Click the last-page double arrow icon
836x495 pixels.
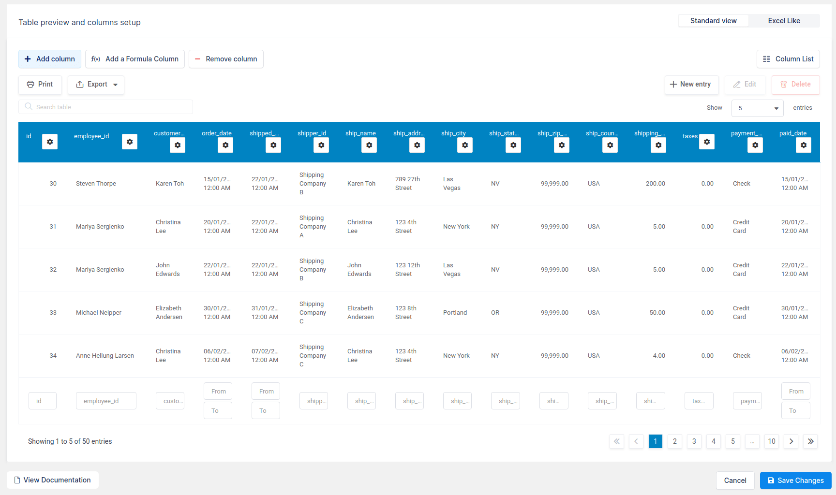[x=810, y=441]
